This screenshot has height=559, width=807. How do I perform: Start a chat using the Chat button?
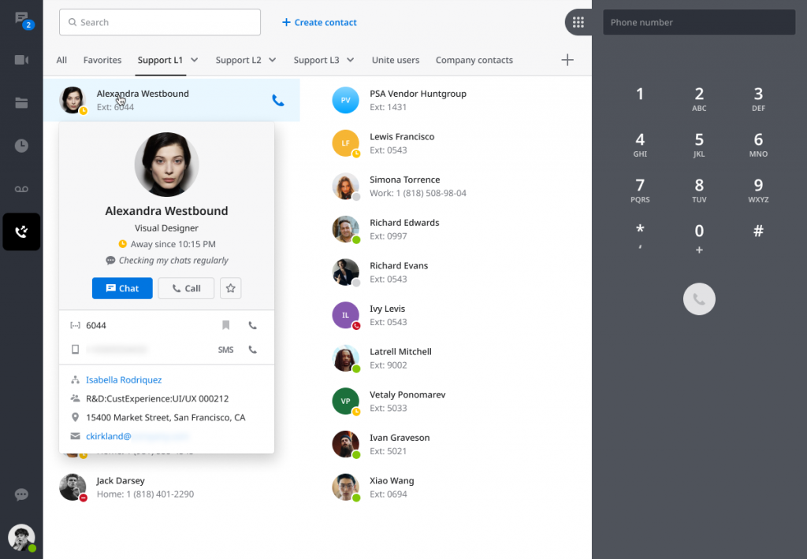122,288
